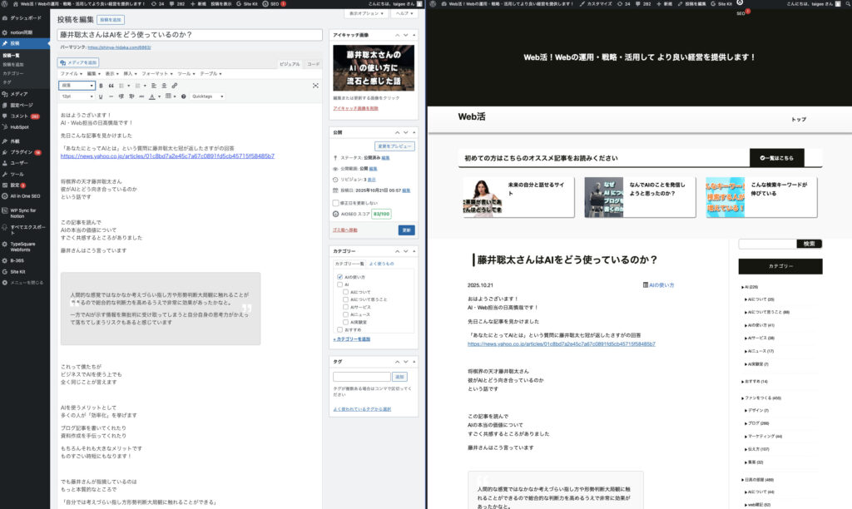The height and width of the screenshot is (509, 852).
Task: Open the 12pt font size dropdown
Action: tap(76, 96)
